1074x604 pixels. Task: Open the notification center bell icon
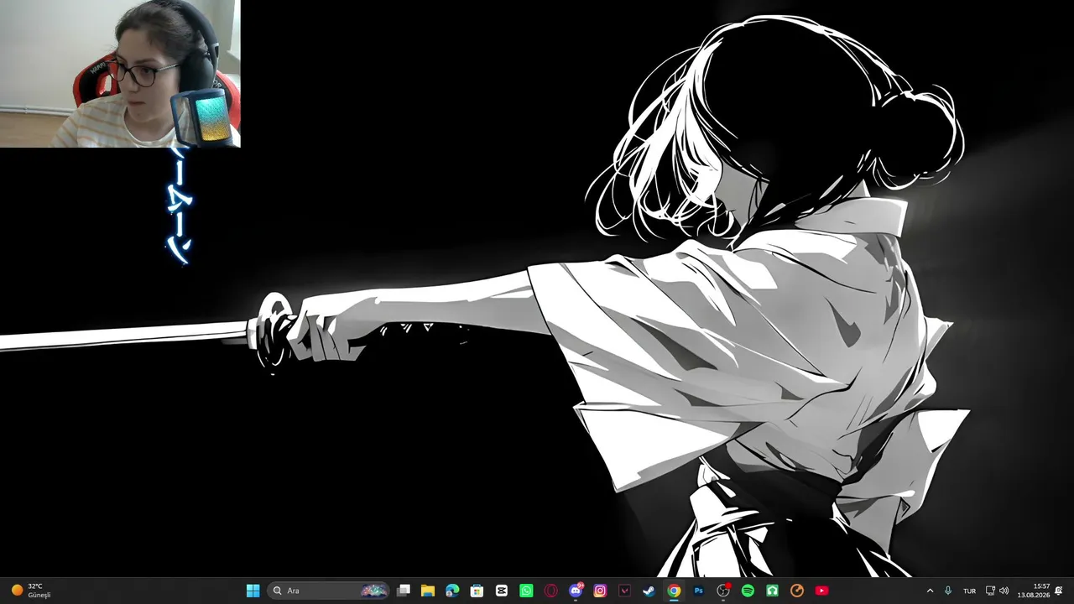1059,591
